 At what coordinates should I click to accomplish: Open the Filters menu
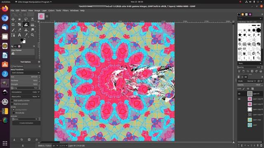click(66, 11)
